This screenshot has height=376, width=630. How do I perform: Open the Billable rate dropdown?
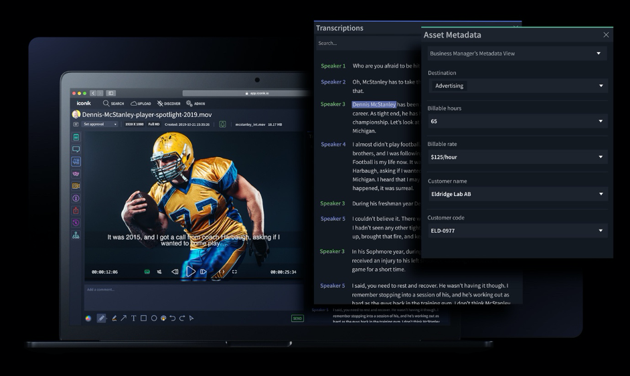coord(518,157)
